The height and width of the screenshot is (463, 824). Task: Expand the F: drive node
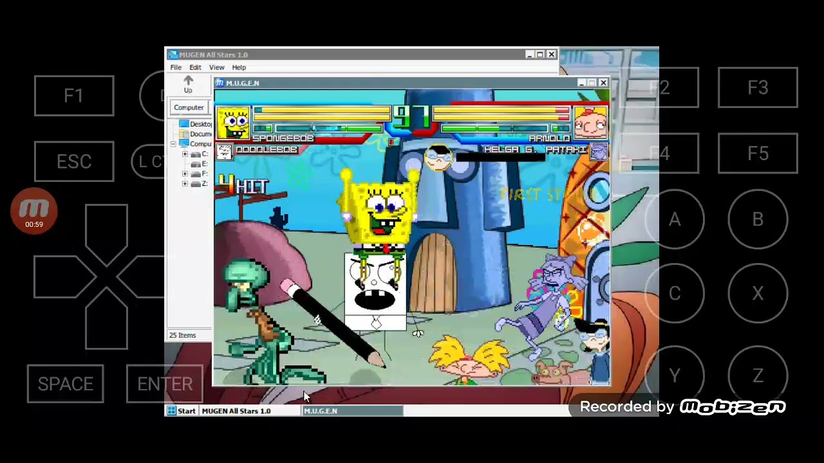point(185,174)
